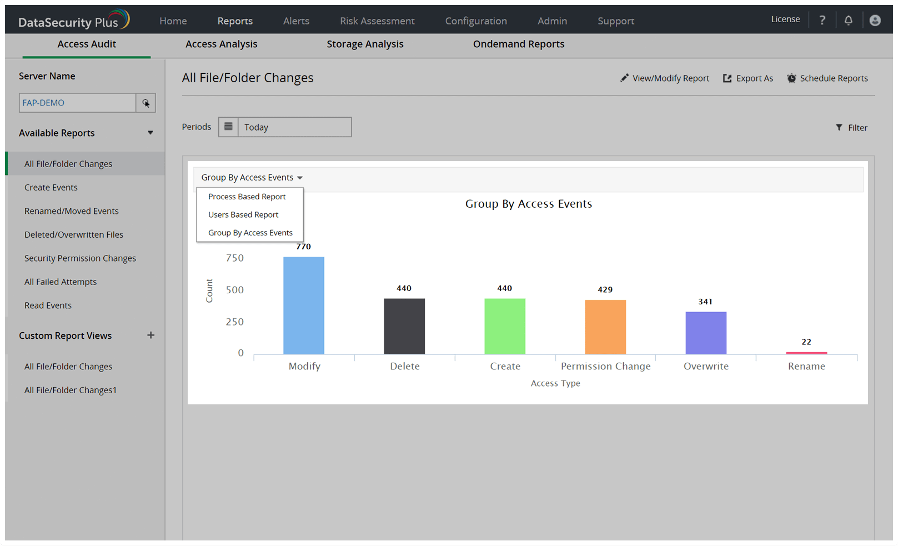Viewport: 898px width, 546px height.
Task: Switch to the Storage Analysis tab
Action: coord(365,44)
